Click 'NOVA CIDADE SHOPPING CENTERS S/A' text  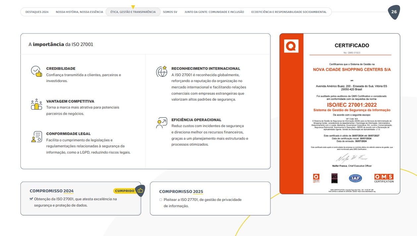[x=352, y=70]
